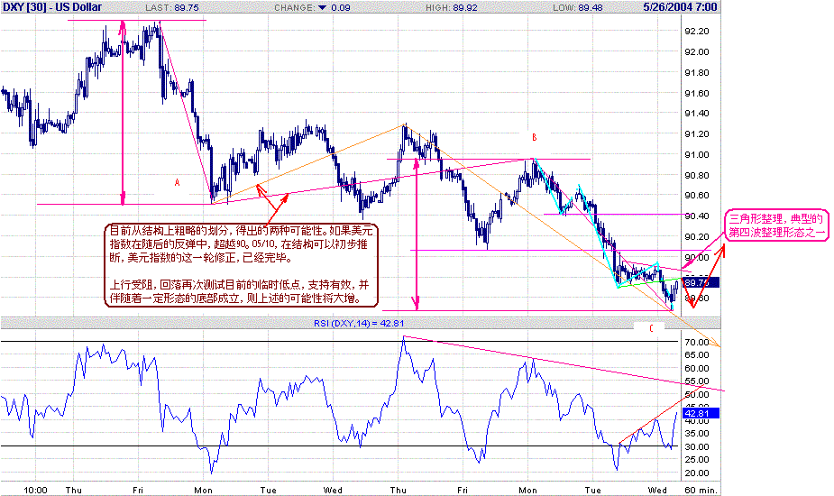Click the 'DXY [30] - US Dollar' chart title
The height and width of the screenshot is (496, 834).
(52, 7)
